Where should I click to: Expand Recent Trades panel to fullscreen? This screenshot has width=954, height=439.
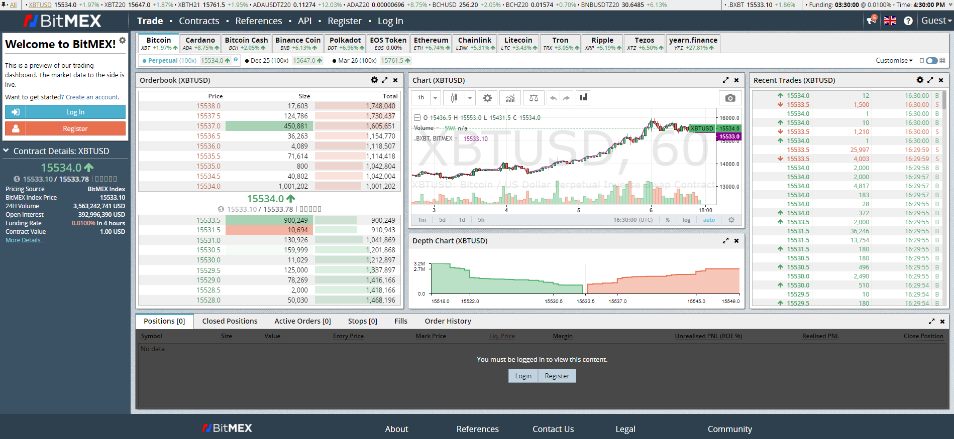(x=930, y=80)
